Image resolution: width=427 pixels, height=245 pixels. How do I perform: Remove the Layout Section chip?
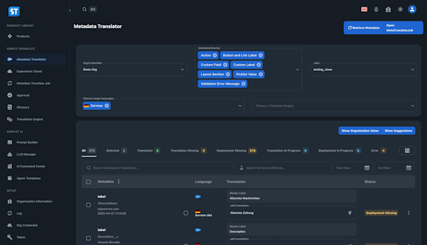(x=228, y=75)
